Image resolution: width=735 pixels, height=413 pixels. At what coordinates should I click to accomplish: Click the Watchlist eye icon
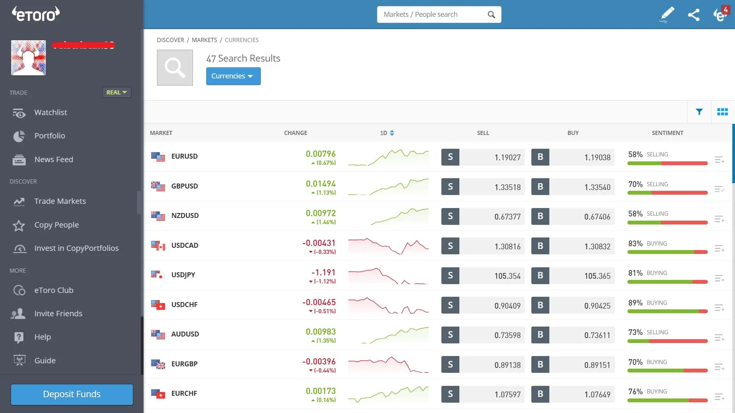pos(19,112)
